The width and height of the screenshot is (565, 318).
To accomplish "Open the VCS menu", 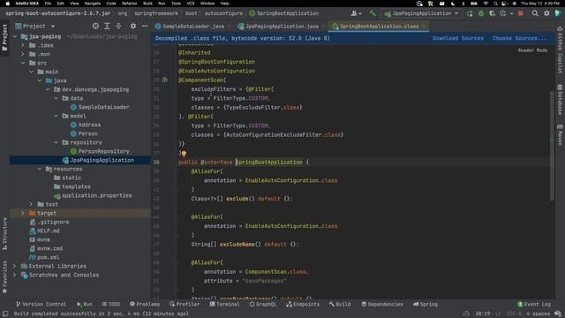I will pos(191,4).
